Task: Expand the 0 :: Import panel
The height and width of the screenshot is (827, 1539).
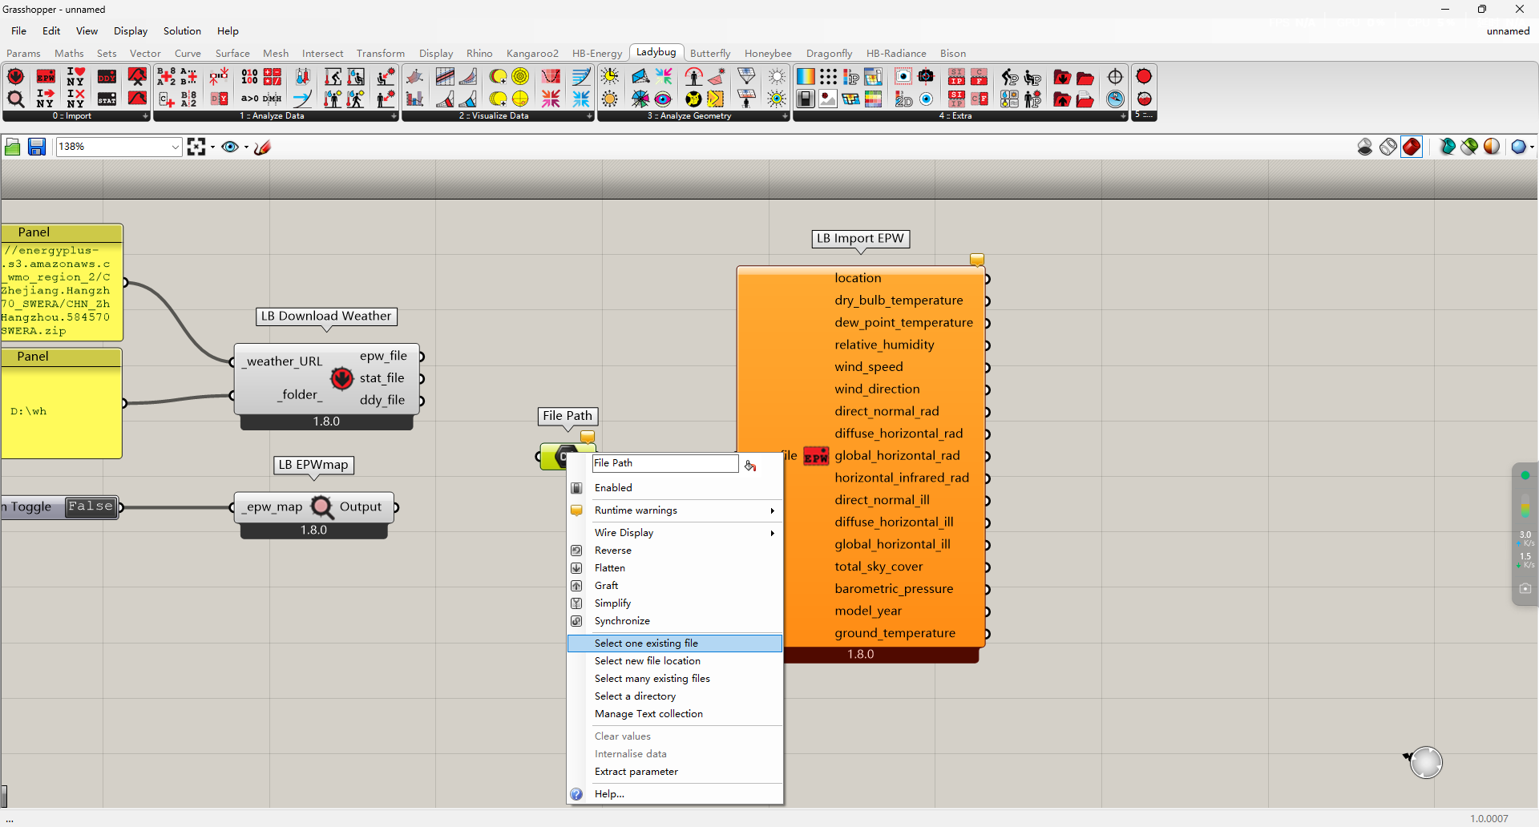Action: pyautogui.click(x=145, y=116)
